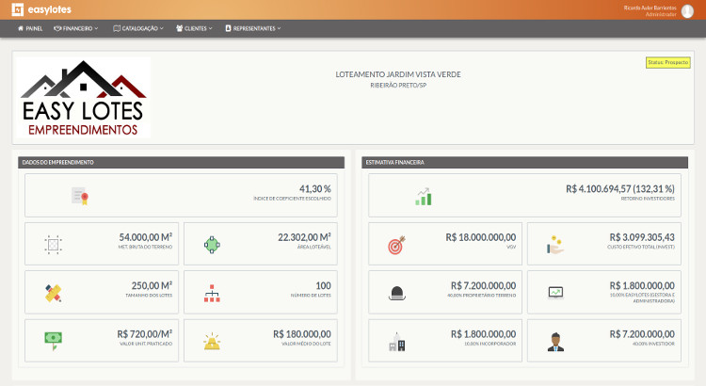Open the Financeiro dropdown menu
The height and width of the screenshot is (386, 706).
(75, 28)
